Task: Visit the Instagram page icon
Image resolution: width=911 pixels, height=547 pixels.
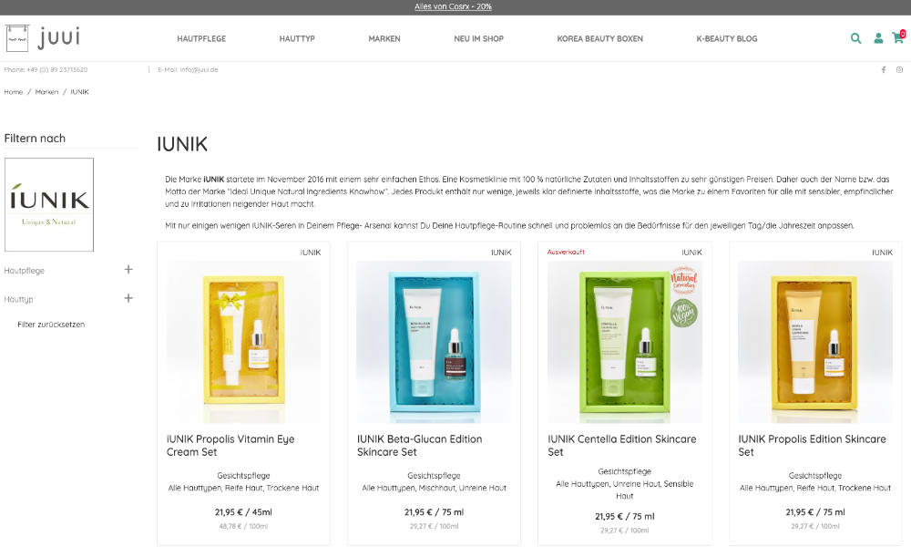Action: (899, 70)
